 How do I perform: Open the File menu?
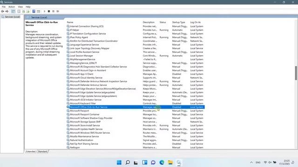tap(4, 6)
